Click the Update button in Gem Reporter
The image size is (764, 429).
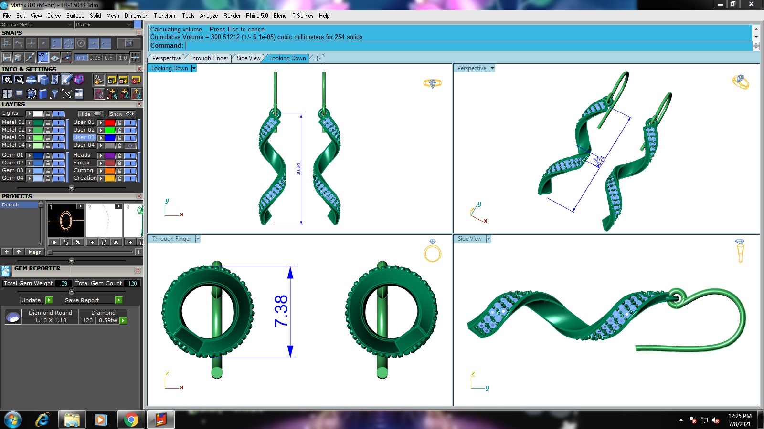point(36,300)
